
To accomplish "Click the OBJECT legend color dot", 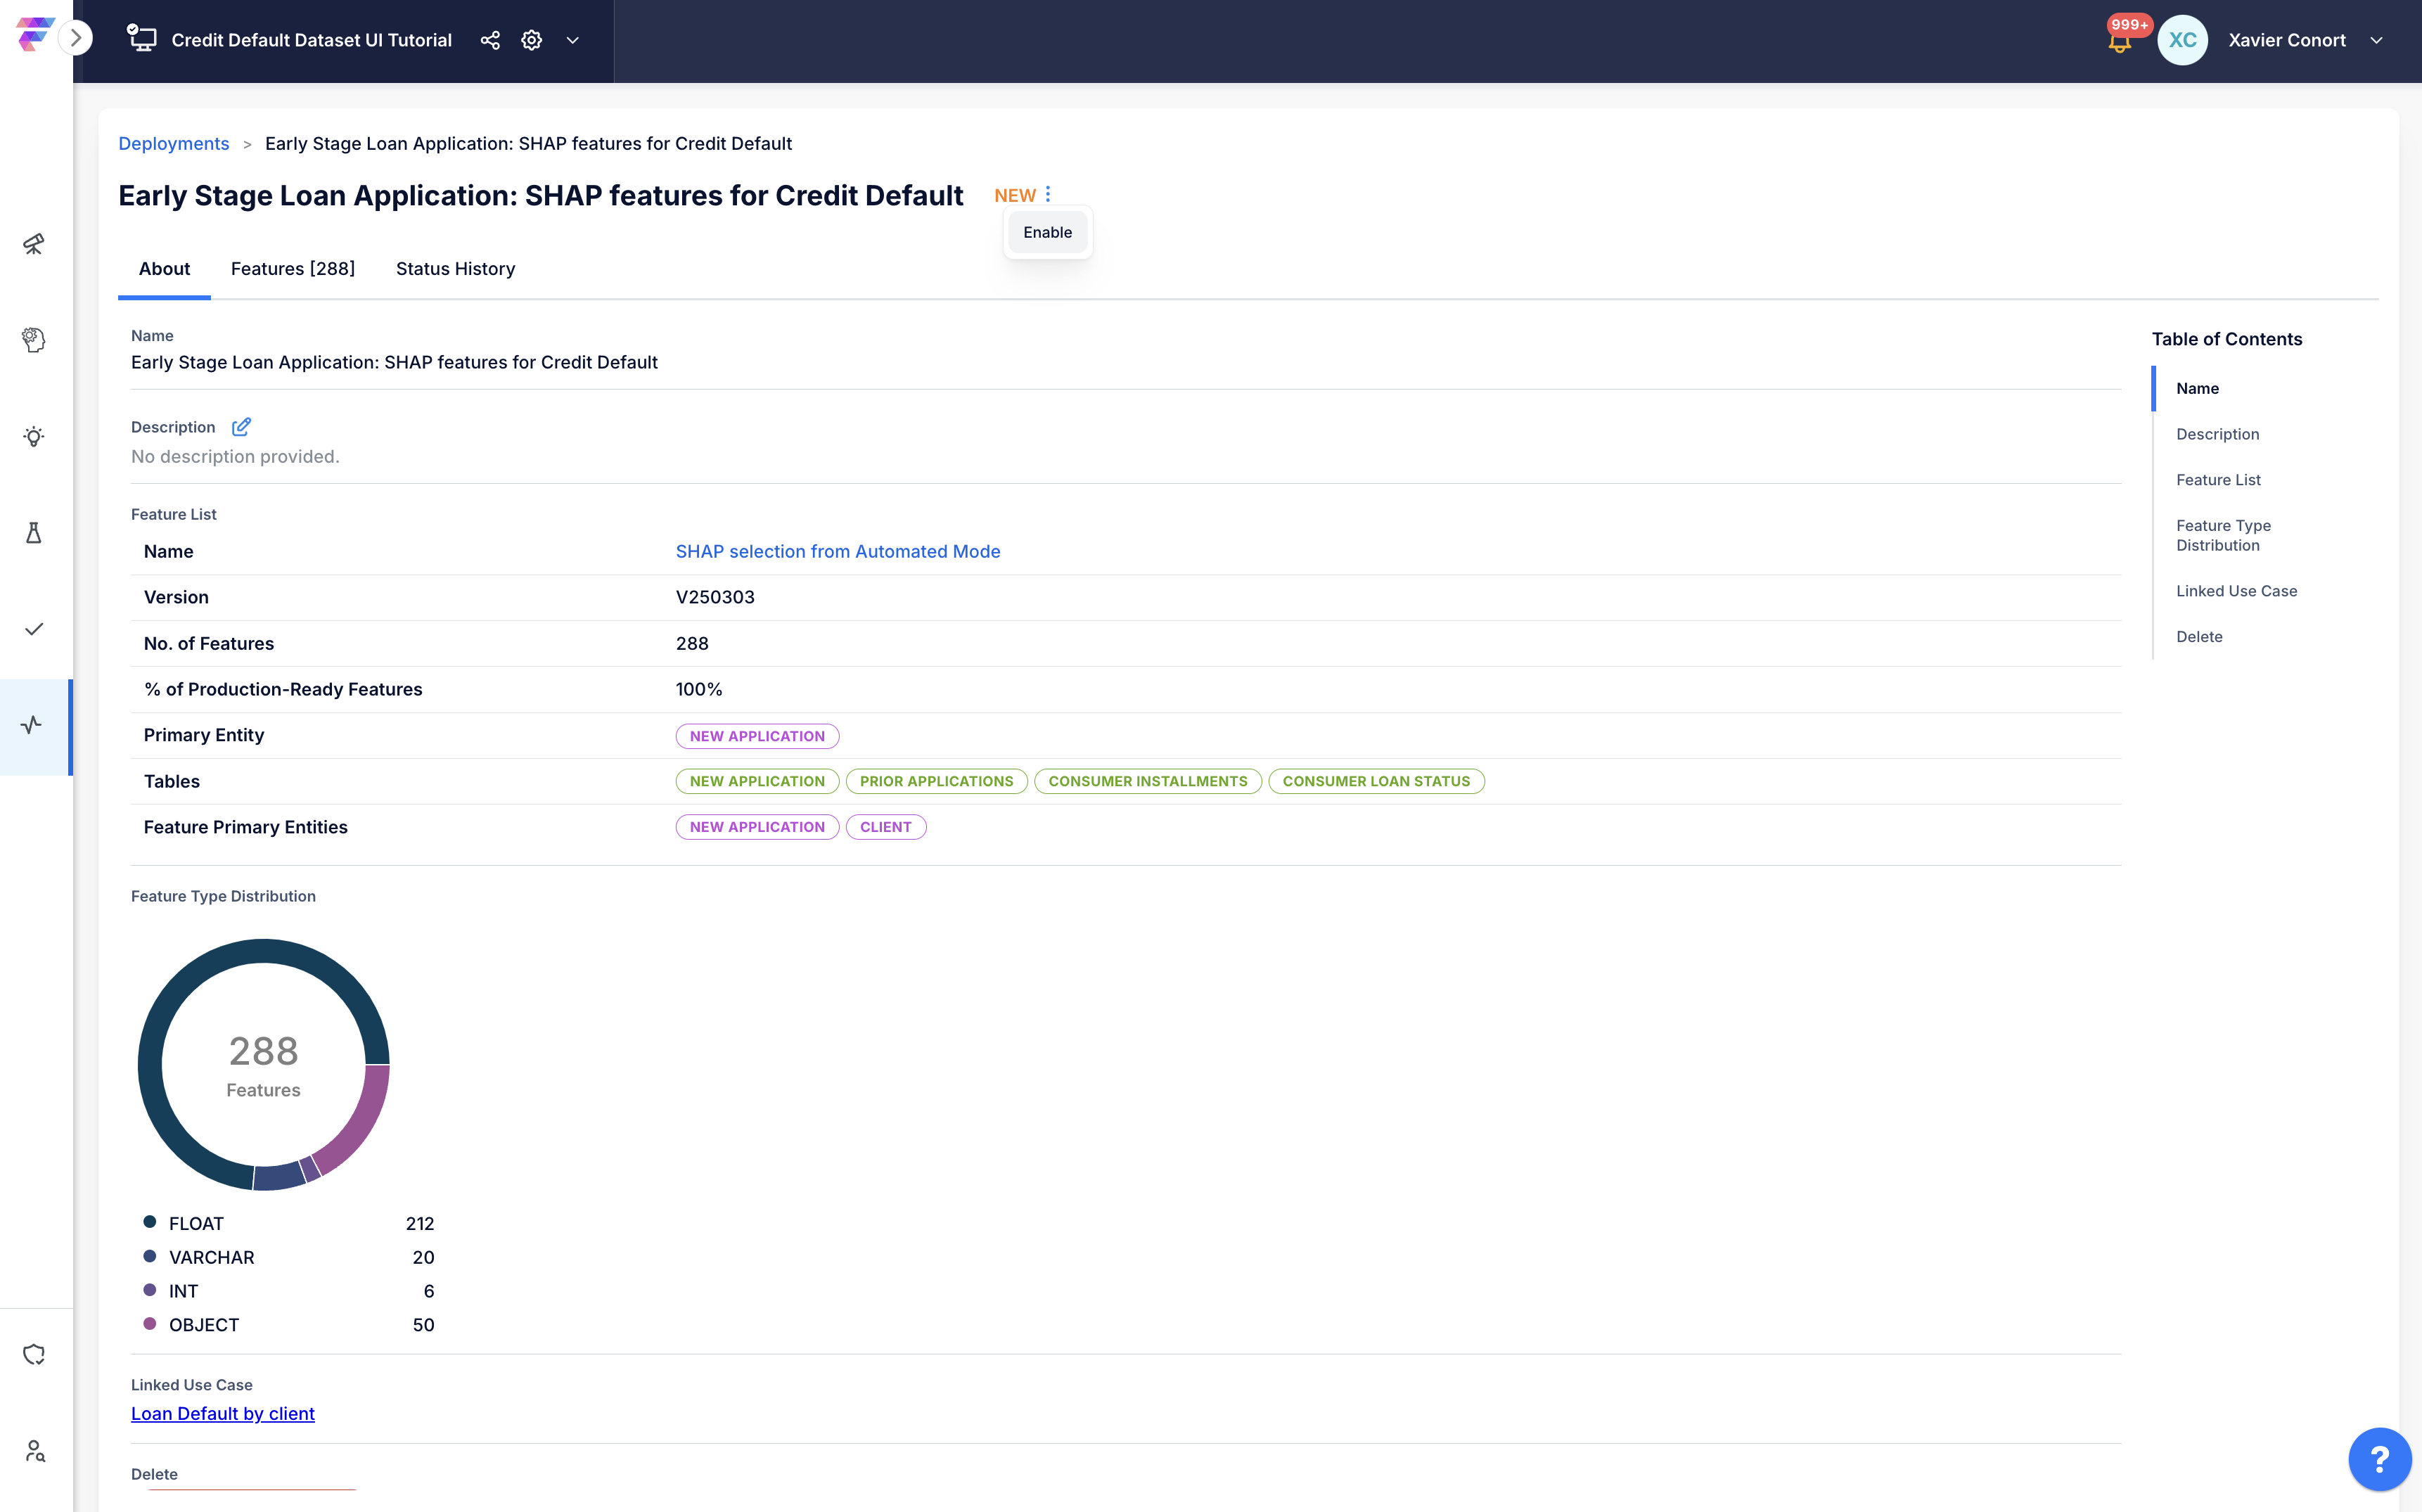I will (150, 1323).
